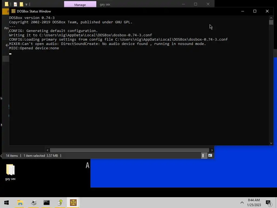Click the device setup icon in the taskbar

coord(34,203)
